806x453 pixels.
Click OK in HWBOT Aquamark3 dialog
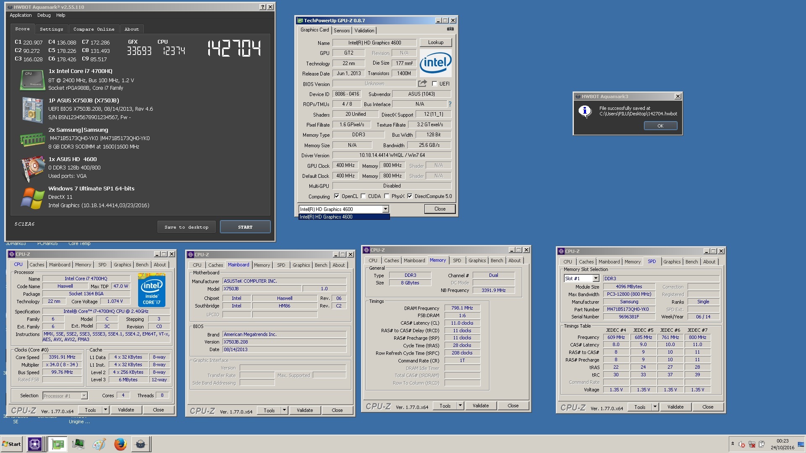pyautogui.click(x=660, y=126)
